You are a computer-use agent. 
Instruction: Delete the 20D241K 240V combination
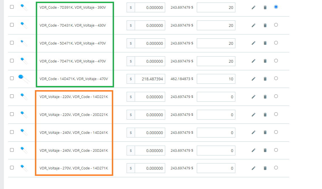(x=265, y=150)
